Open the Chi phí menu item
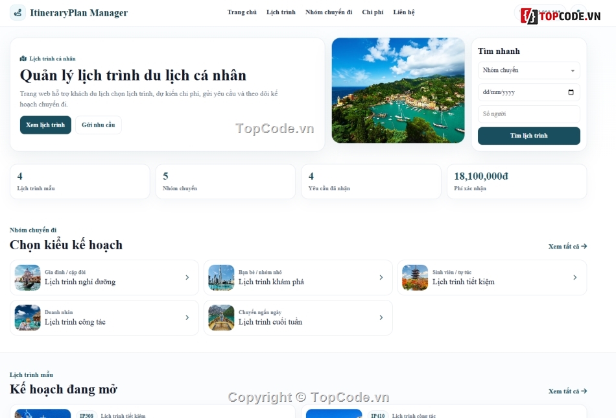616x418 pixels. (372, 12)
